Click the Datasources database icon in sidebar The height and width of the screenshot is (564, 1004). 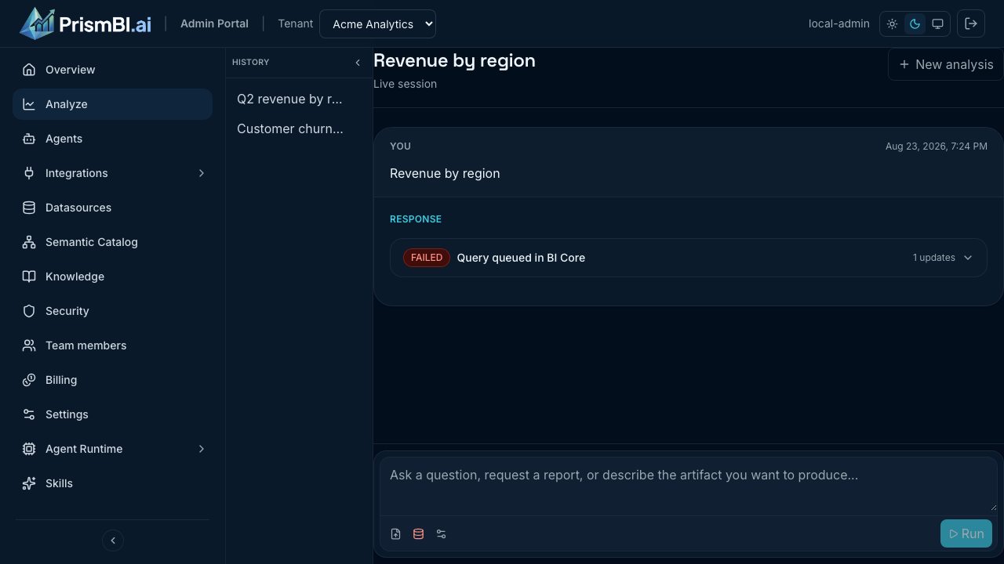point(29,208)
